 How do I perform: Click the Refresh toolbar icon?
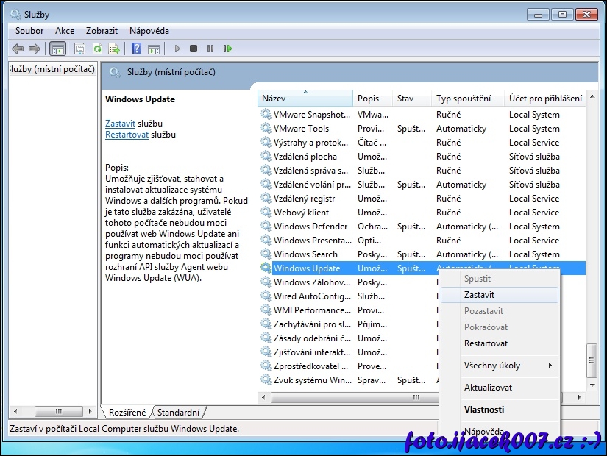click(96, 49)
